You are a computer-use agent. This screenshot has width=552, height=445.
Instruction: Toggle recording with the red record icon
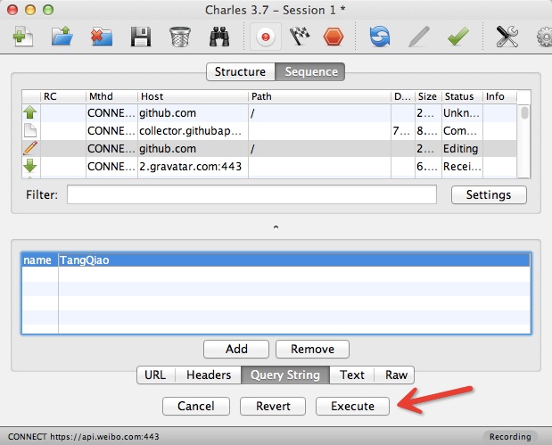tap(265, 37)
